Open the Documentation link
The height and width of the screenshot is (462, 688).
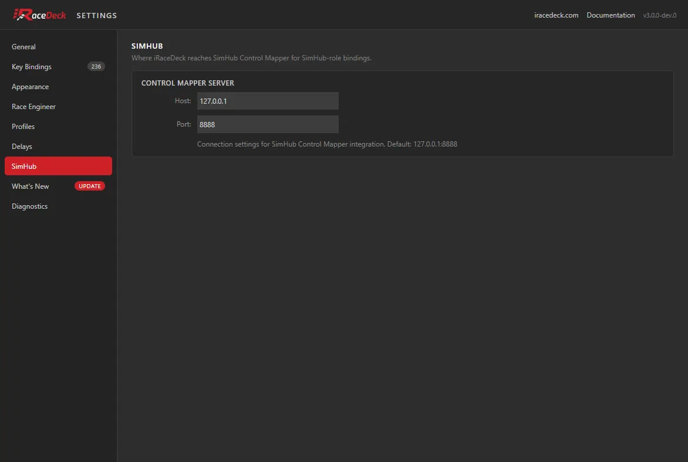pos(611,15)
